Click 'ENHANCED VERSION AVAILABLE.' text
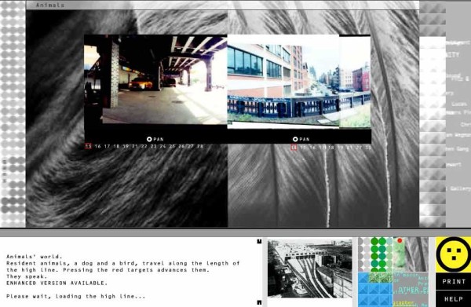This screenshot has height=307, width=471. tap(57, 283)
